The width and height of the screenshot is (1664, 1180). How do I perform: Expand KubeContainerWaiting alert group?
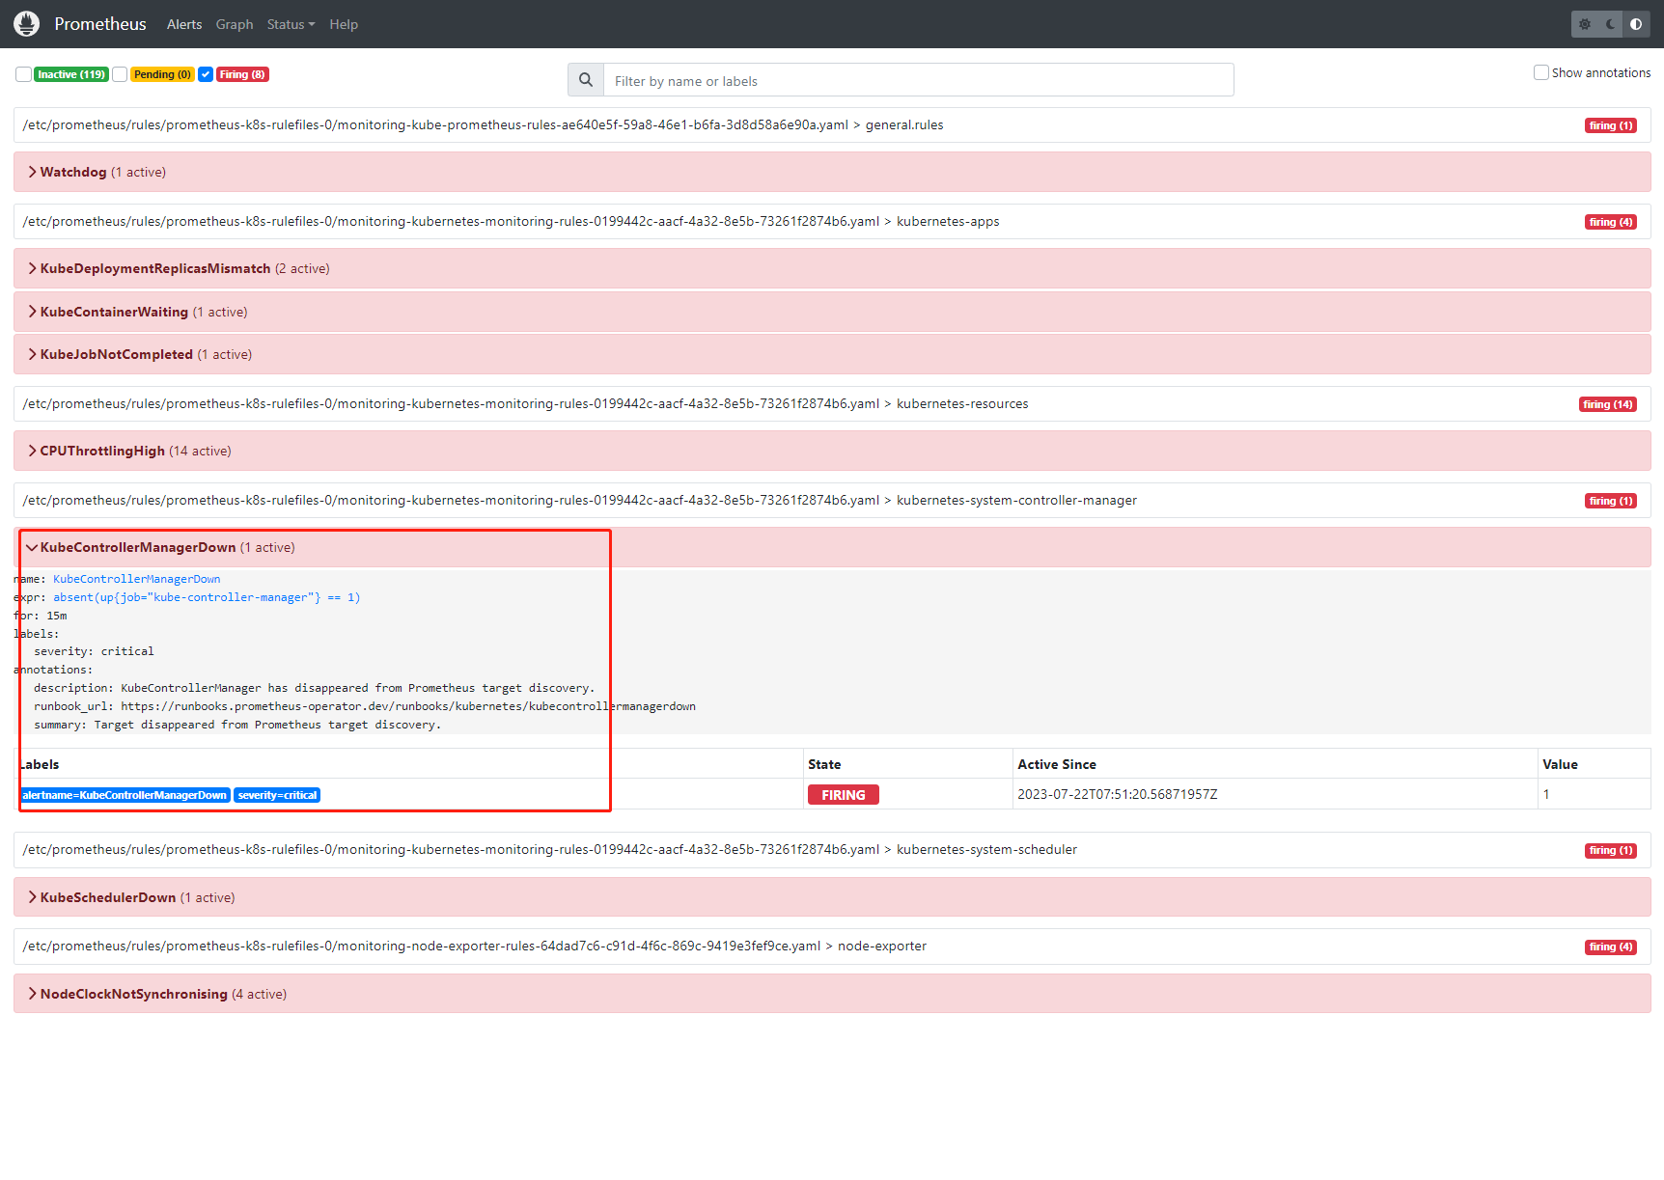click(x=832, y=312)
